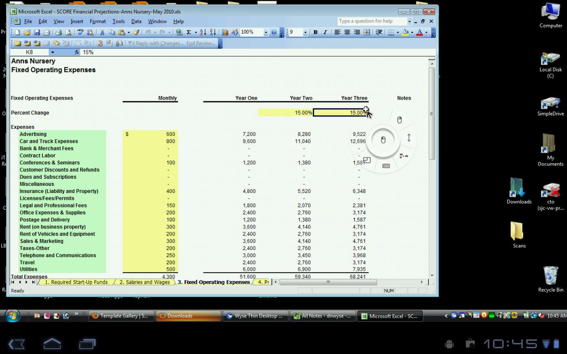
Task: Open the Name Box K8 dropdown
Action: [x=52, y=52]
